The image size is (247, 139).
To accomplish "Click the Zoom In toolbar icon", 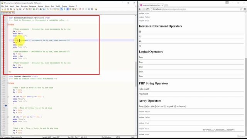I will tap(47, 9).
